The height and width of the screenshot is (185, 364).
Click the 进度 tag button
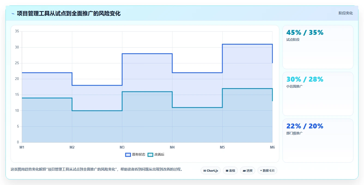(248, 171)
